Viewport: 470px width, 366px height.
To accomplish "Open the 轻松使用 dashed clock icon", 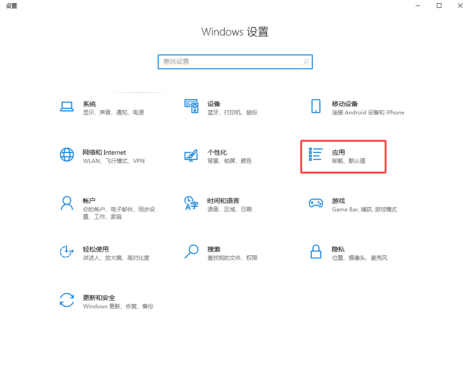I will coord(66,252).
